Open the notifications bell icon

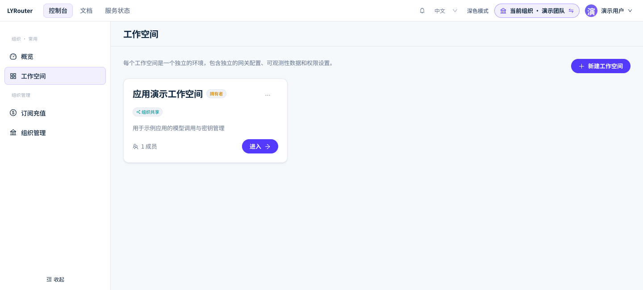[422, 11]
